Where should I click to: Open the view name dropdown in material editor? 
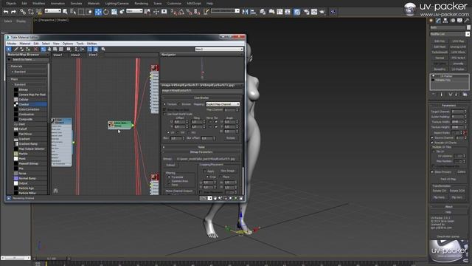[219, 50]
